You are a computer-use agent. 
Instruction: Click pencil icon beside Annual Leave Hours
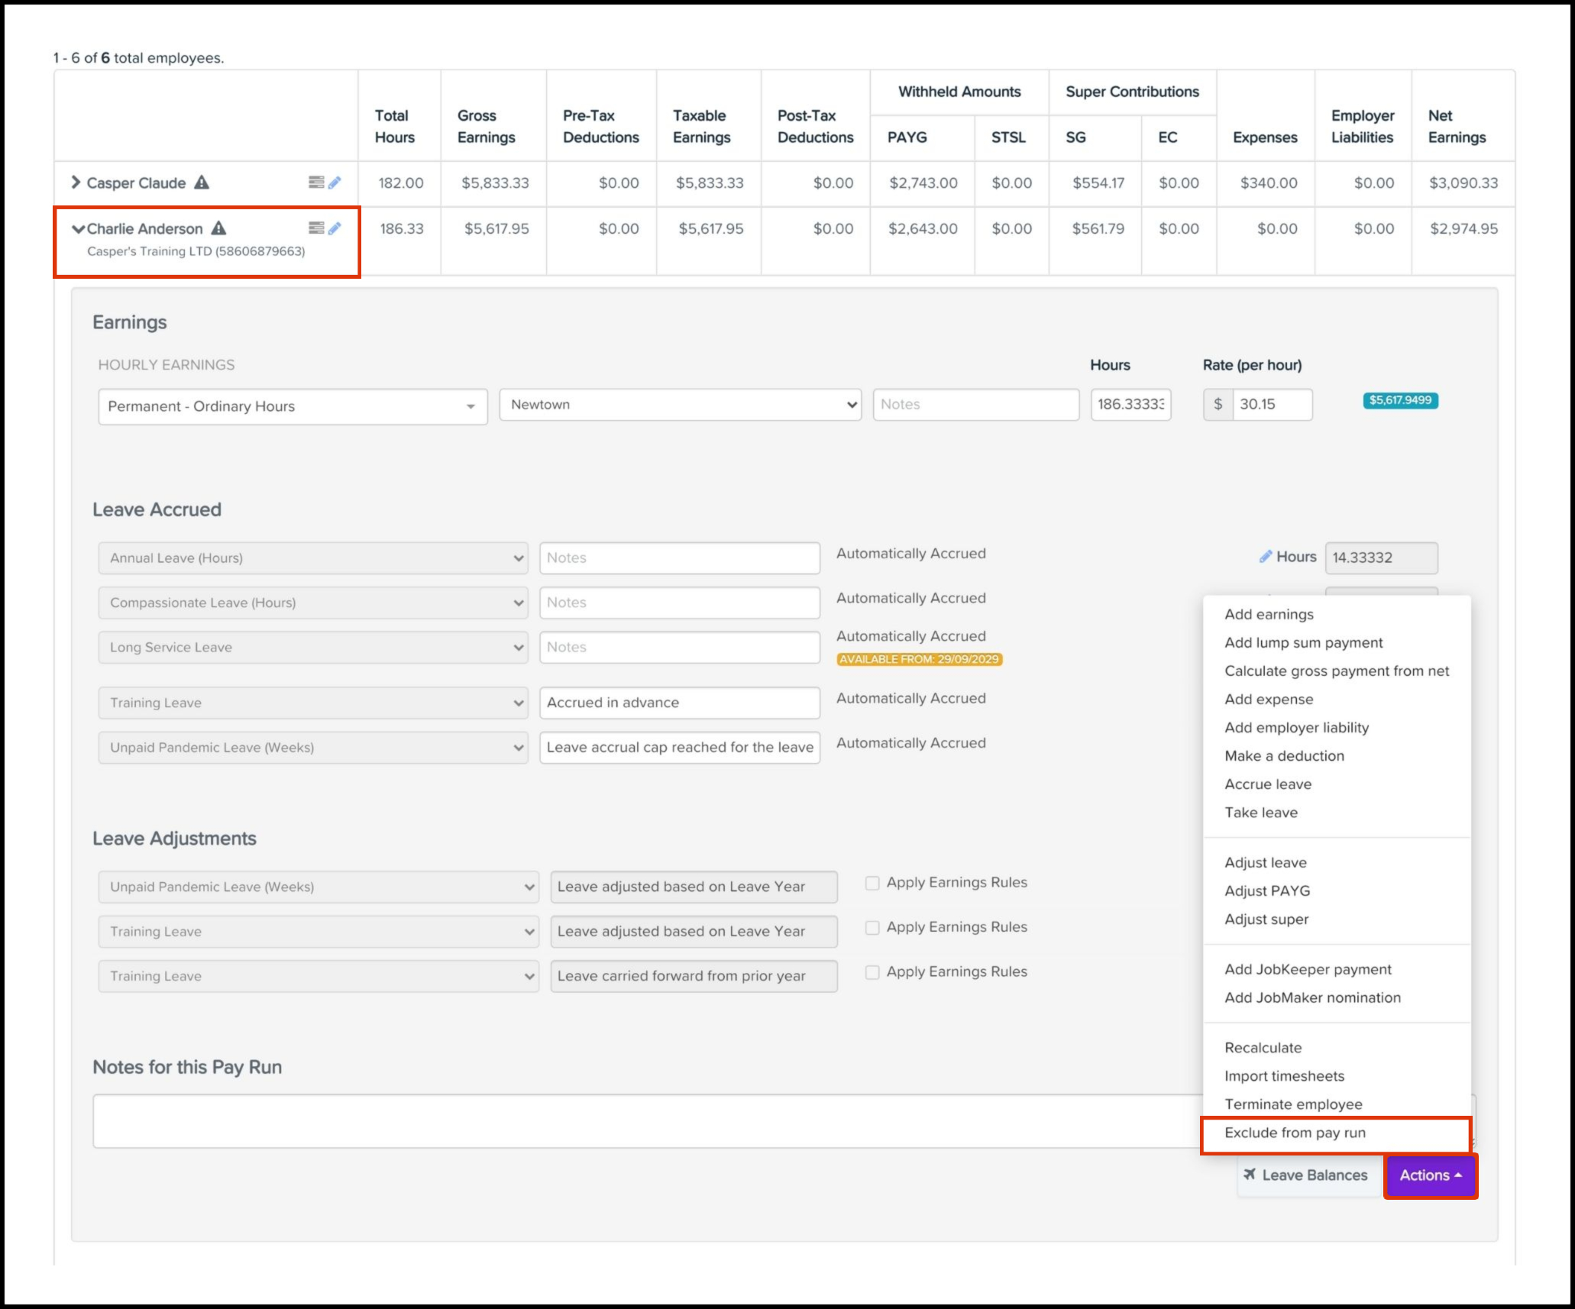pyautogui.click(x=1265, y=557)
